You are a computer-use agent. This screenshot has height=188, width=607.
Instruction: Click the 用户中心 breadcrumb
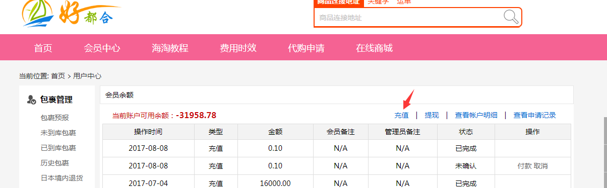(87, 76)
